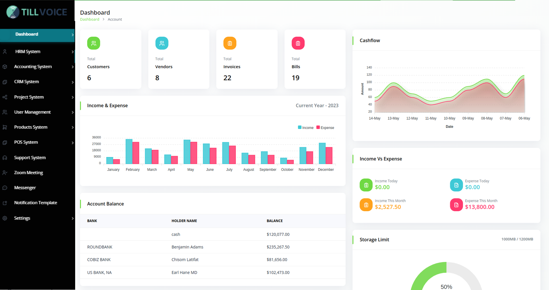The image size is (549, 290).
Task: Open Notification Template in sidebar
Action: (36, 203)
